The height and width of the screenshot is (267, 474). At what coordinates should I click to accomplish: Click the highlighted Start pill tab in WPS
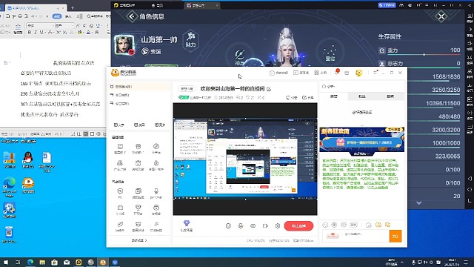point(57,16)
